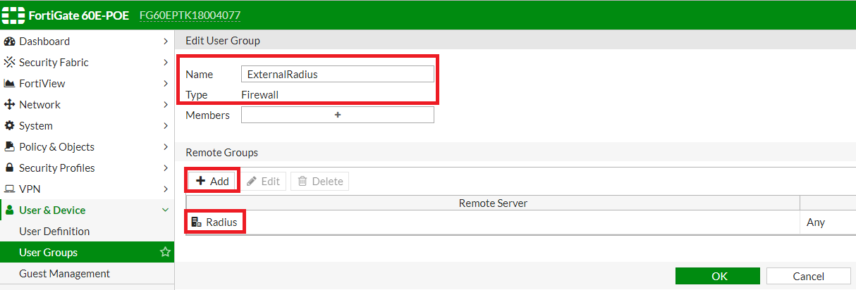Viewport: 856px width, 290px height.
Task: Click the Security Profiles lock icon
Action: [x=10, y=168]
